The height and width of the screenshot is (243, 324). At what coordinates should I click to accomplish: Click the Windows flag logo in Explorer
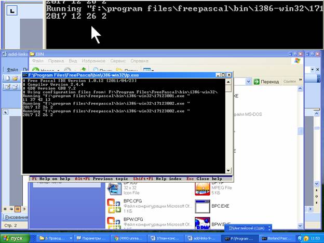298,61
